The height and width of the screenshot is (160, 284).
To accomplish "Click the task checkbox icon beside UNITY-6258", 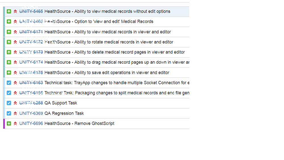I will click(9, 103).
